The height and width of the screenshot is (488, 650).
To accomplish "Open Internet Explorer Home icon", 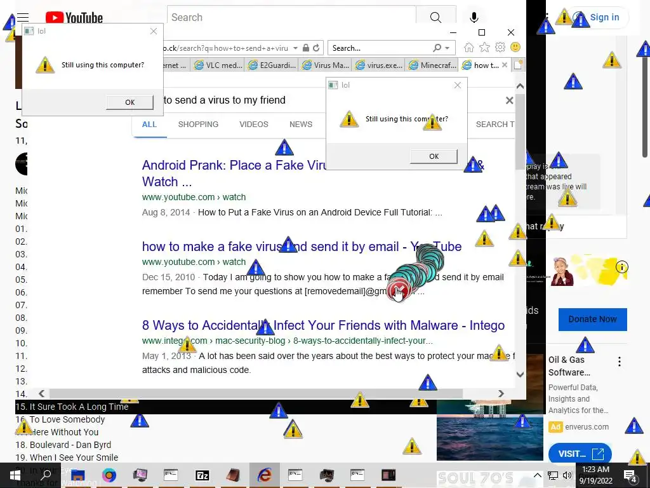I will (x=469, y=47).
